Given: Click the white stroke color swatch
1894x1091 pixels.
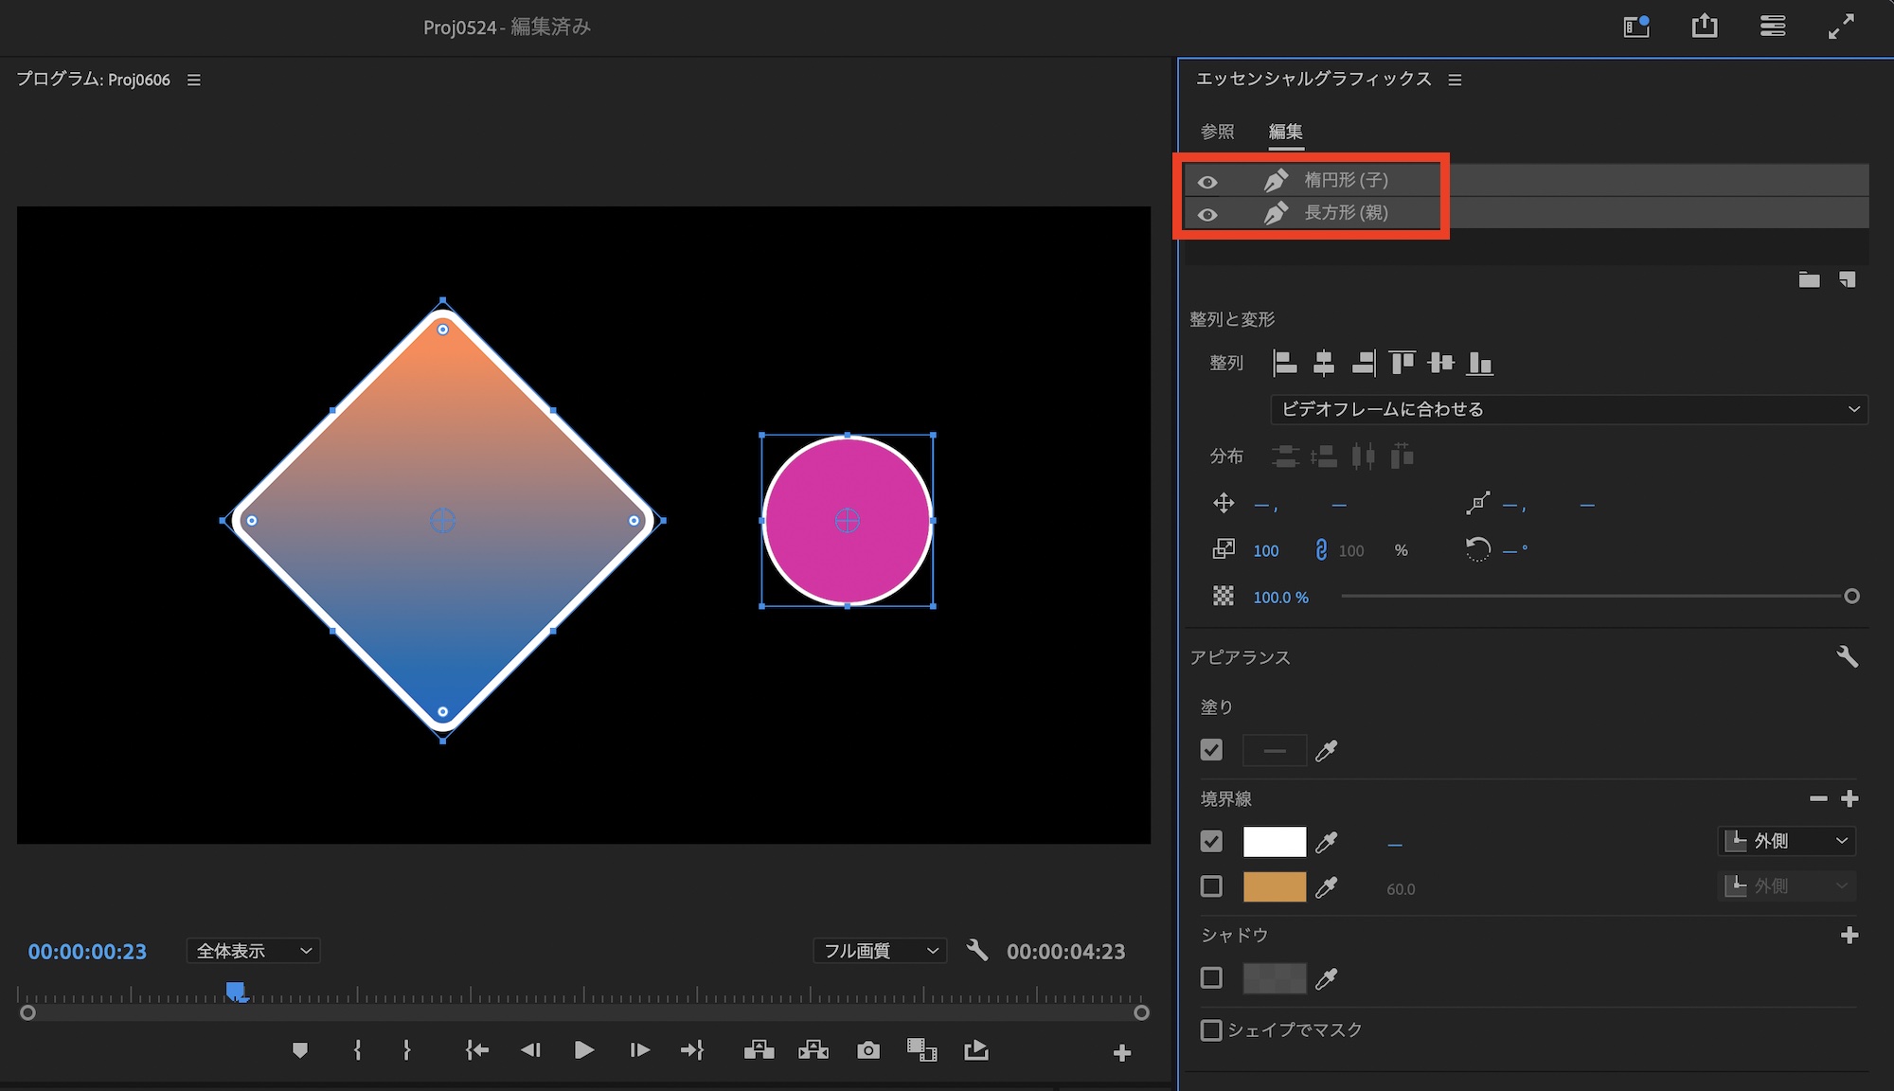Looking at the screenshot, I should coord(1274,841).
